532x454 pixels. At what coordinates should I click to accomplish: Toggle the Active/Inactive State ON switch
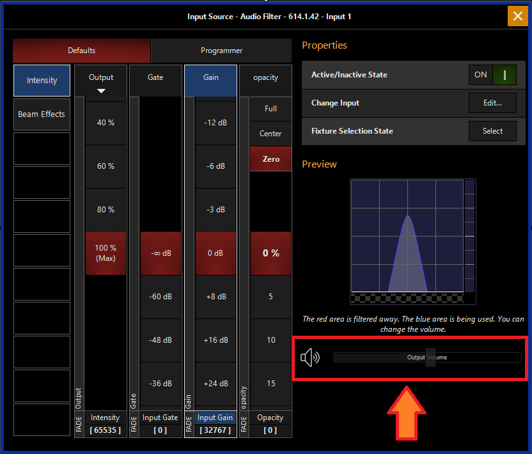coord(492,75)
